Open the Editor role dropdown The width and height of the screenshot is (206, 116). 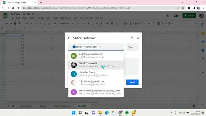(x=132, y=47)
